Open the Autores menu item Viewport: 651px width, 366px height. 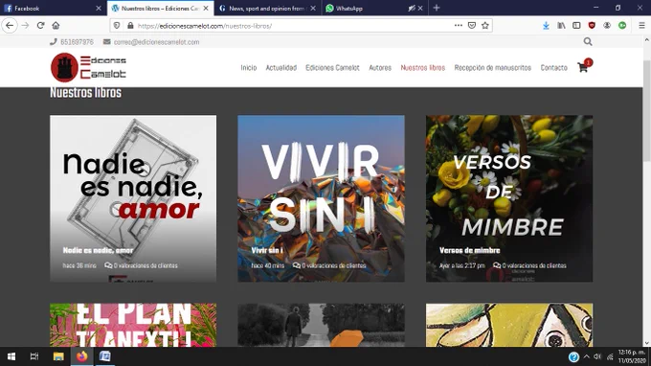pyautogui.click(x=380, y=68)
